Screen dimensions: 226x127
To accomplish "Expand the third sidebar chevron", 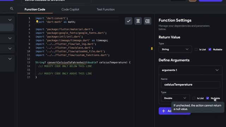I will pos(10,49).
